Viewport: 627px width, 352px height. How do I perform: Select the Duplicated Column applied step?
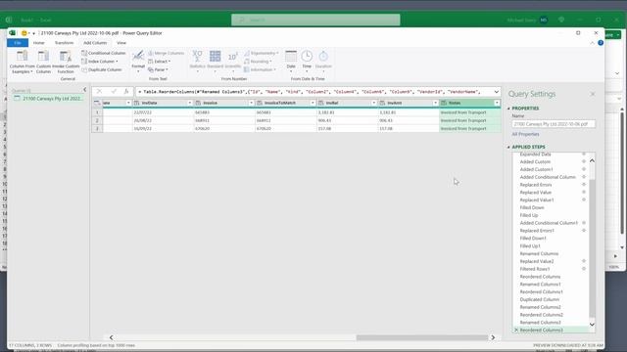540,300
